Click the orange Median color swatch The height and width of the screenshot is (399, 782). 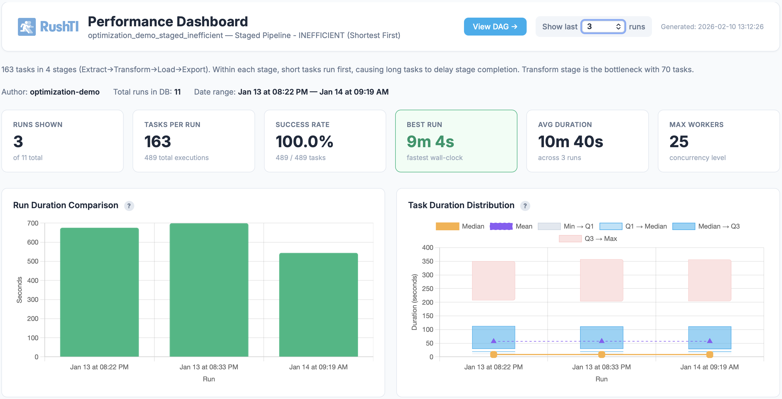tap(447, 226)
